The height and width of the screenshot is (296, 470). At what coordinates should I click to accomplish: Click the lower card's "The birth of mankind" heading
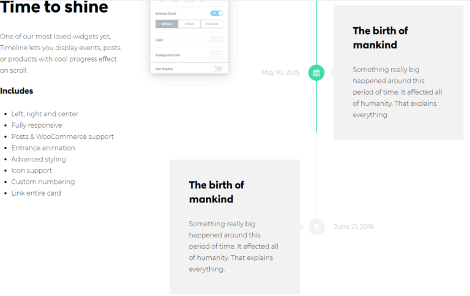coord(216,192)
